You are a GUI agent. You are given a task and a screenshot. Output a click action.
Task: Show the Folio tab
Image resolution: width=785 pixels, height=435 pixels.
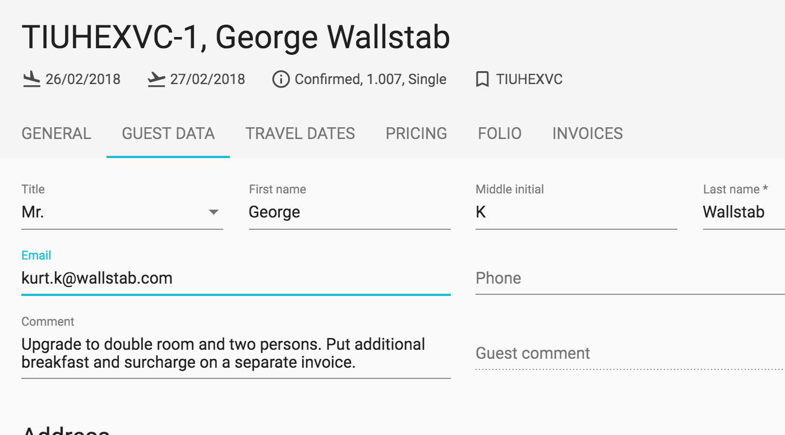point(500,133)
